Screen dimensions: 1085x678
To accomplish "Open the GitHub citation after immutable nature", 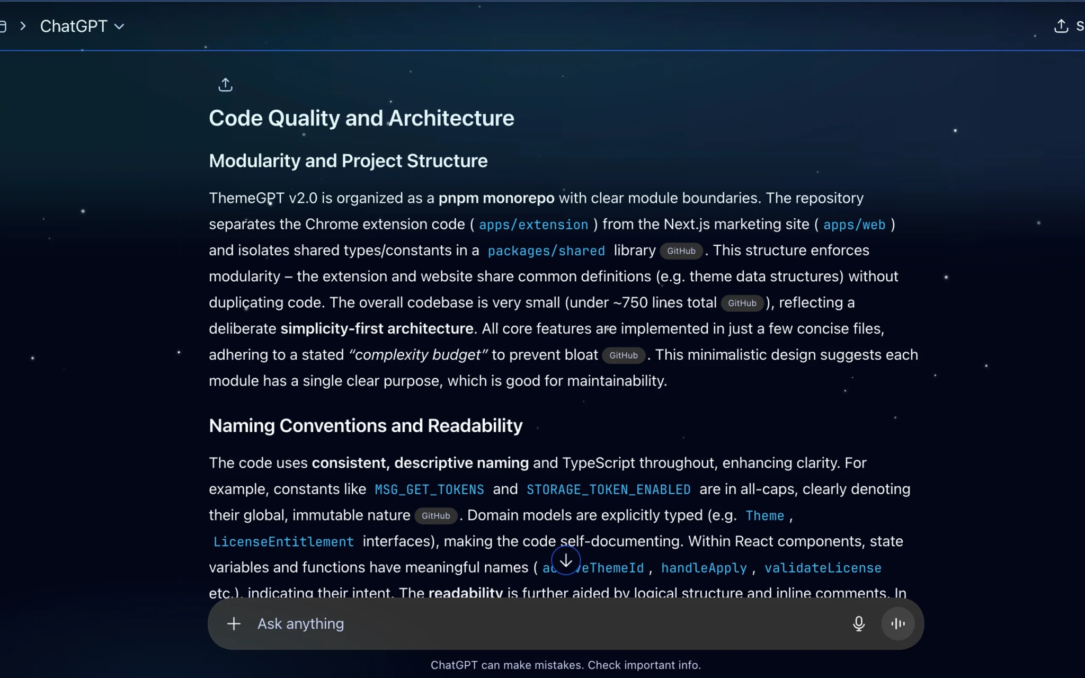I will (435, 516).
